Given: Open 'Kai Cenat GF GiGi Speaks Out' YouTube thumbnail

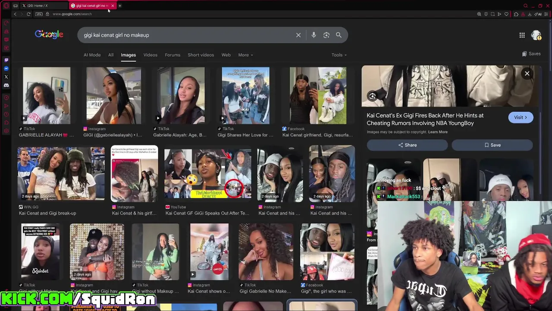Looking at the screenshot, I should click(x=207, y=174).
